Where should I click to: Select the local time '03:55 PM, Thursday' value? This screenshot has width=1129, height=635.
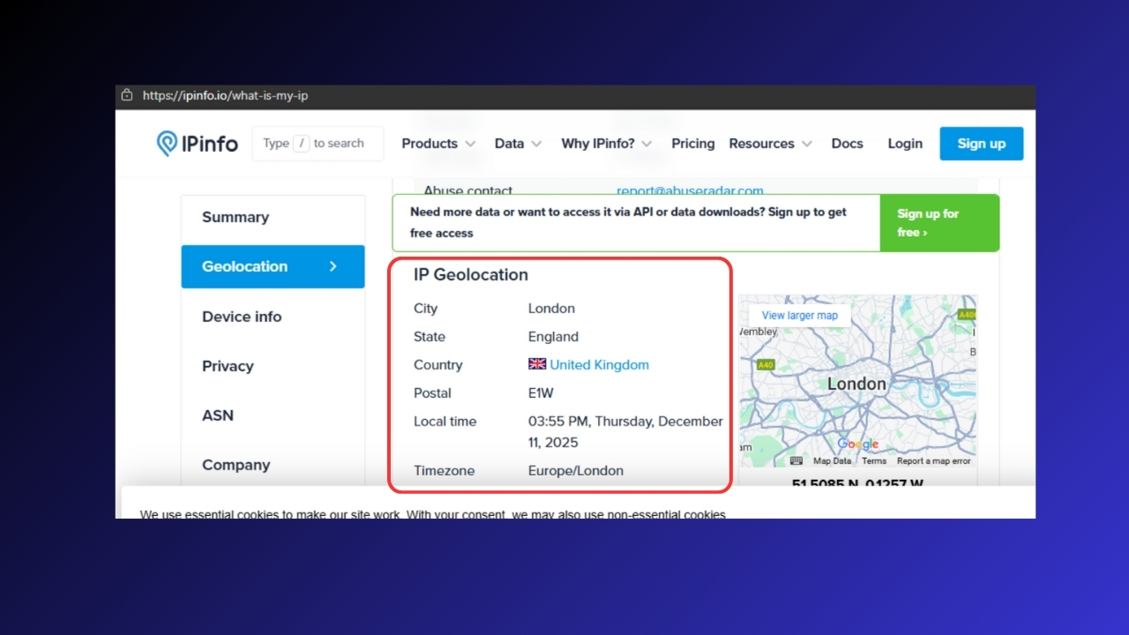[x=625, y=432]
